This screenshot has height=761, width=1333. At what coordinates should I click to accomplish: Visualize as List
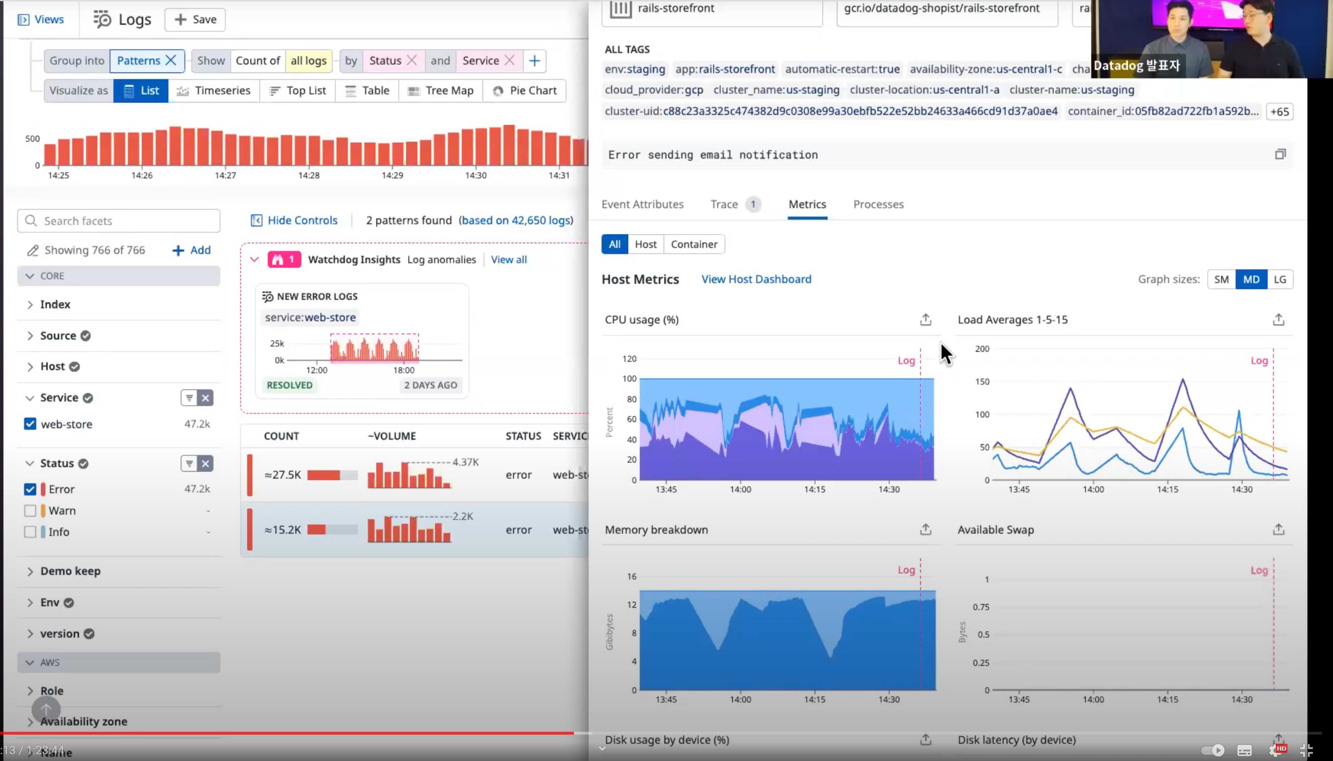click(x=141, y=91)
